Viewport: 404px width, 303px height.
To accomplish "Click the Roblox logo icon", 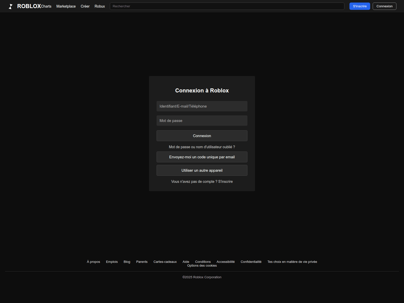I will 11,6.
